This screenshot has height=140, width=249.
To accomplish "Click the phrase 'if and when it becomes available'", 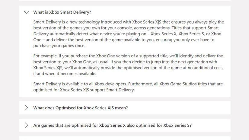I will tap(65, 74).
